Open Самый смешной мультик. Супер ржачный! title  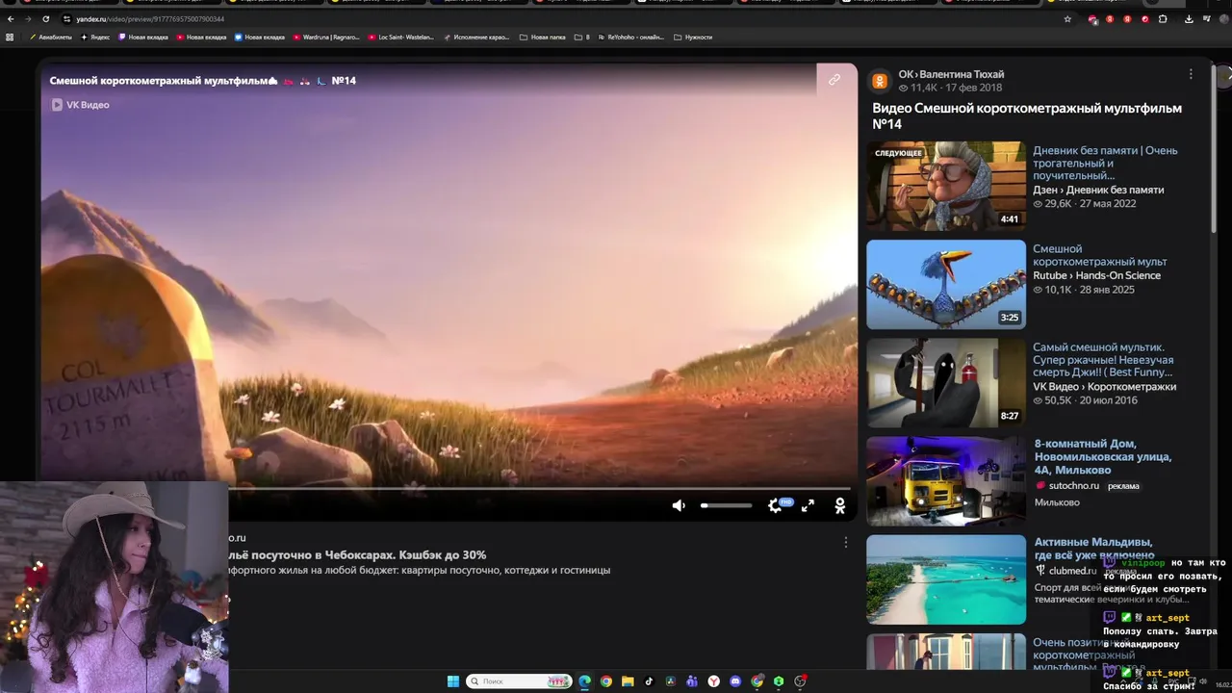1103,360
